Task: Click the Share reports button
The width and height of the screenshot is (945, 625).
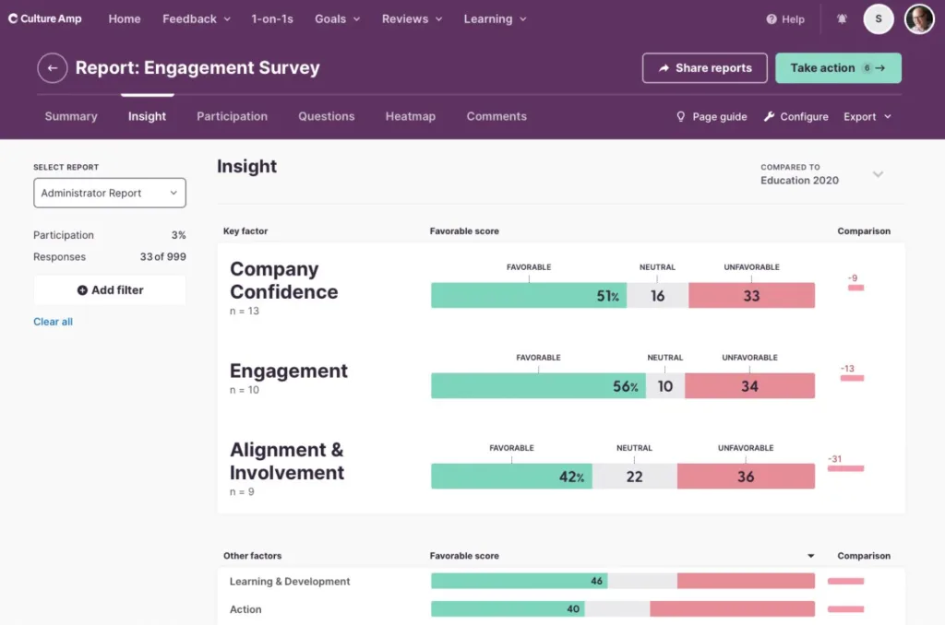Action: click(x=704, y=67)
